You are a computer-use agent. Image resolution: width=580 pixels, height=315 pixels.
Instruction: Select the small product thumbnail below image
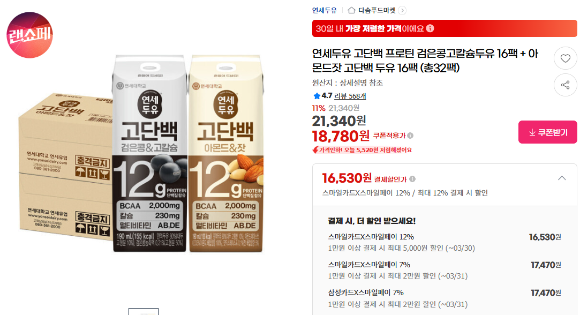[x=144, y=312]
